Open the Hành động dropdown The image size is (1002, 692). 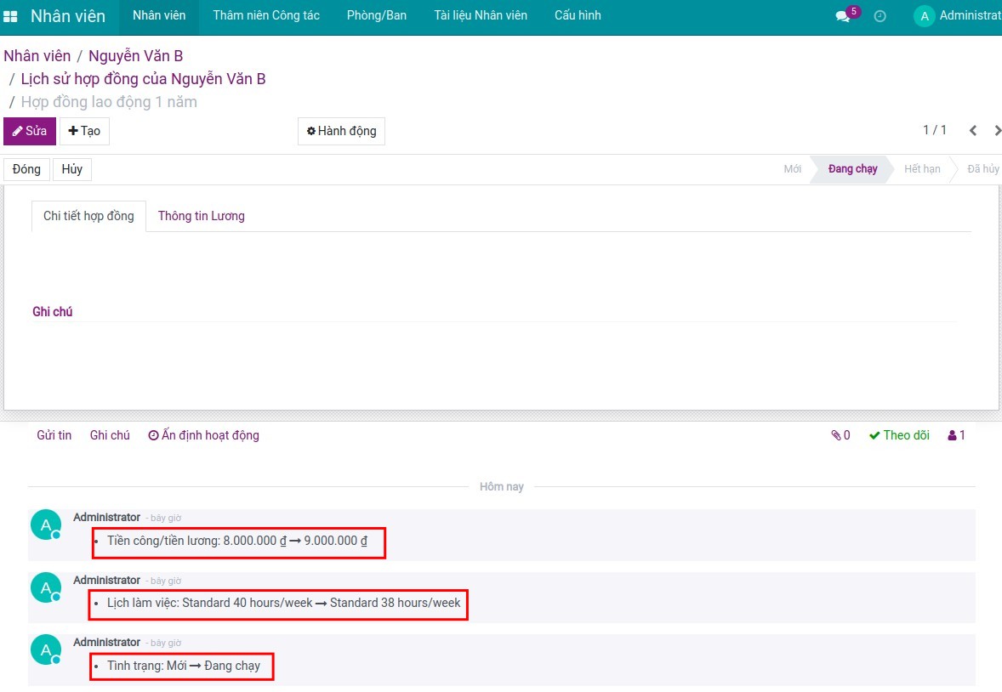point(341,131)
